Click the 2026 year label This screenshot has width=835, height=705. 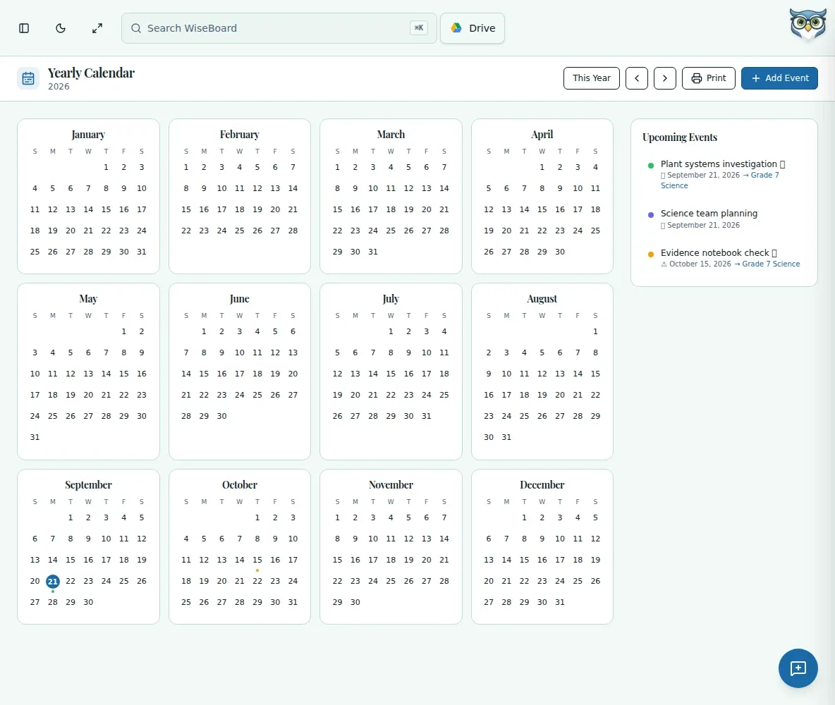point(59,87)
